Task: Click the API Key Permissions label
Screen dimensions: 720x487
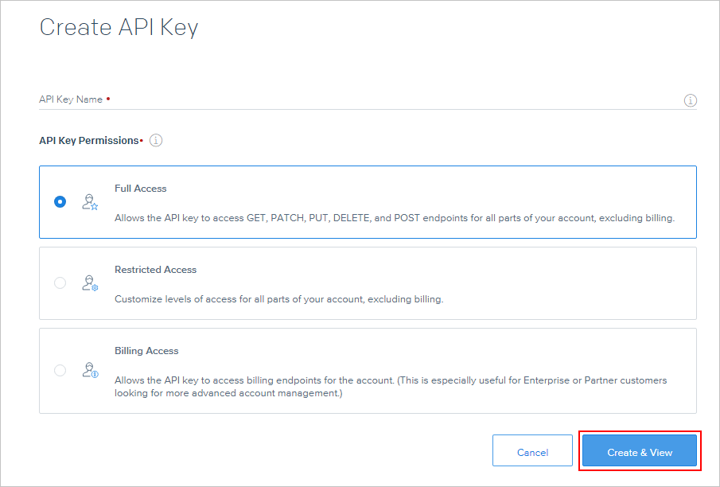Action: (x=88, y=141)
